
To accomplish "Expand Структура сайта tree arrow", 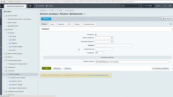I will tap(4, 16).
